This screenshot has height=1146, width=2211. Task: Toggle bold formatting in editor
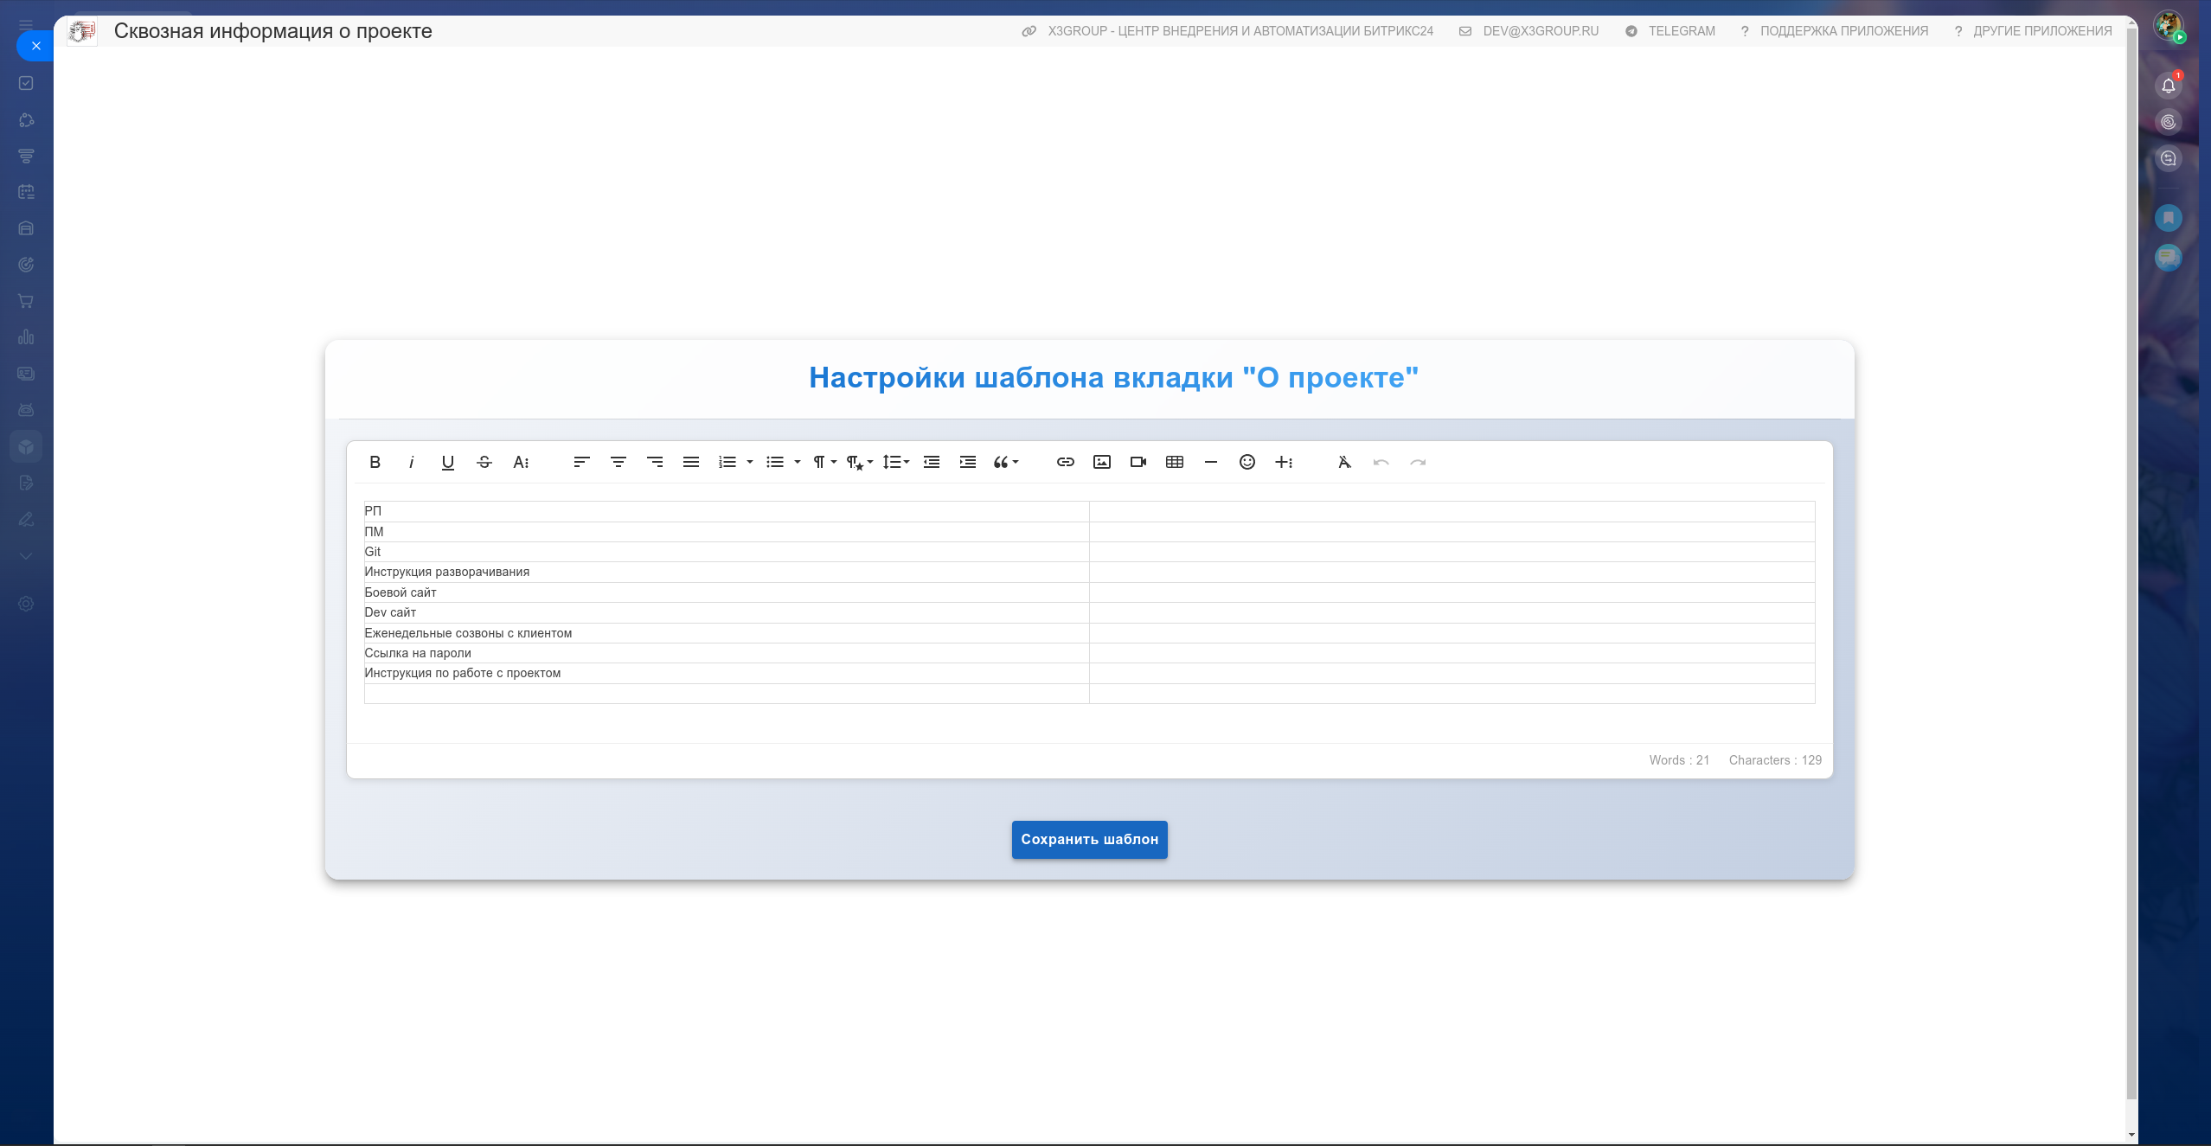point(375,463)
